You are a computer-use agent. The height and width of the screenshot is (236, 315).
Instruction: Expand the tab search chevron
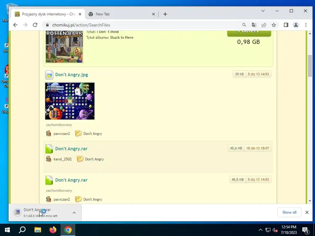point(263,11)
